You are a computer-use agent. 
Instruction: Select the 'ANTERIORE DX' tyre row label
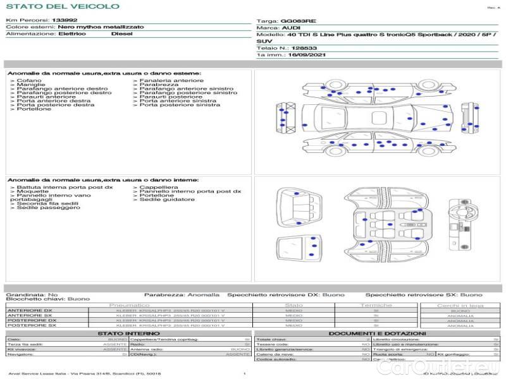pyautogui.click(x=30, y=310)
